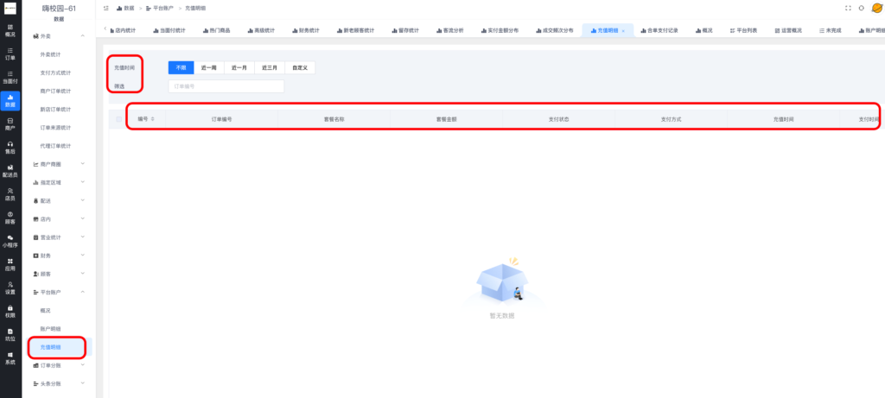This screenshot has width=885, height=398.
Task: Switch to the 留存统计 tab
Action: (x=404, y=30)
